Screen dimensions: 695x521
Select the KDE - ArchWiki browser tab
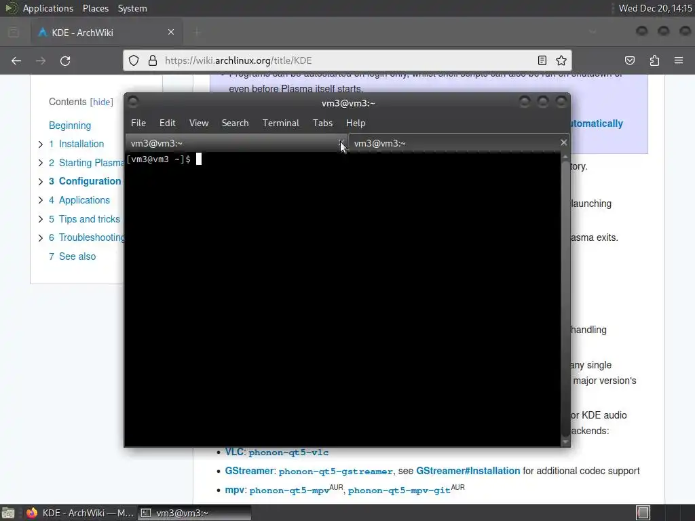click(106, 33)
